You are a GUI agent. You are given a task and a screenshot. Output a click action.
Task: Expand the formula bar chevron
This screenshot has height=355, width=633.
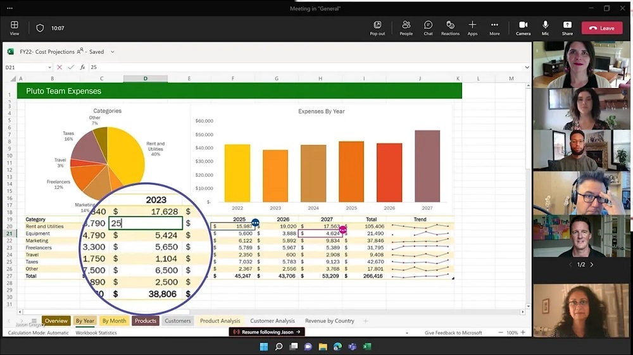[527, 67]
